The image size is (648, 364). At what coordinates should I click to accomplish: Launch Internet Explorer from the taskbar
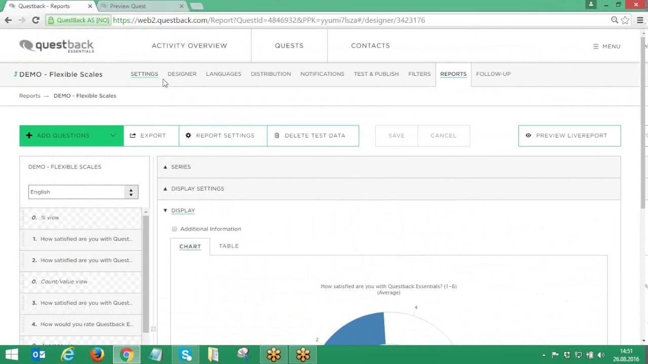point(68,354)
